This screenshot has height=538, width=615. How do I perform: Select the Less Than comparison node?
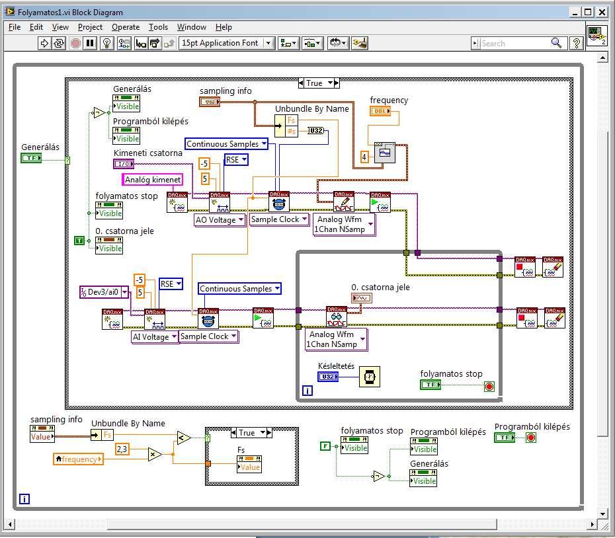pyautogui.click(x=184, y=438)
